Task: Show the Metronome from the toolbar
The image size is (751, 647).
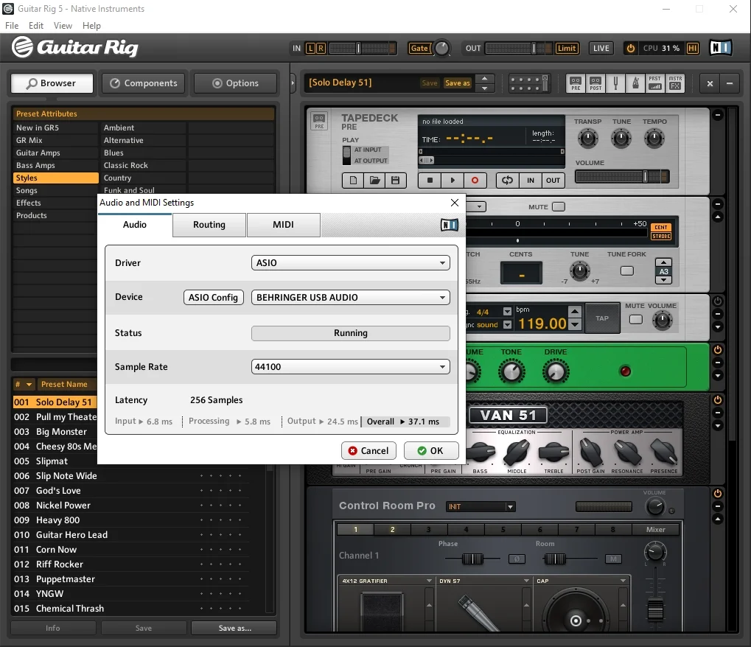Action: point(635,83)
